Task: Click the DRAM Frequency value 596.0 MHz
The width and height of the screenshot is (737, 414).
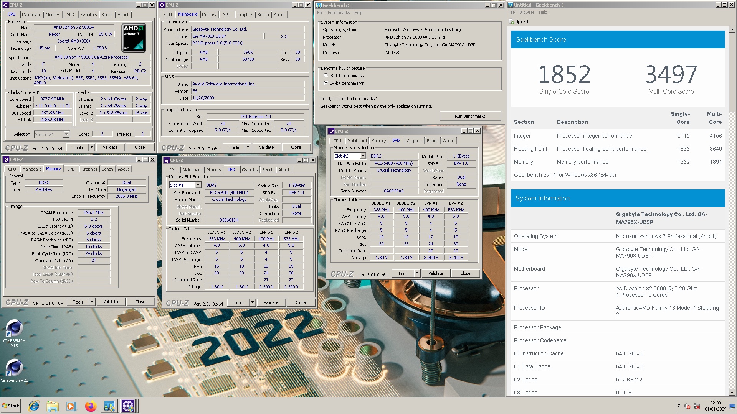Action: click(x=94, y=212)
